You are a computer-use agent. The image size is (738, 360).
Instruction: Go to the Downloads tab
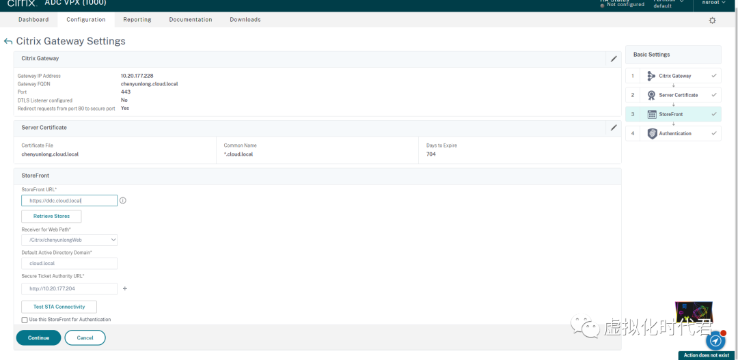click(x=245, y=20)
